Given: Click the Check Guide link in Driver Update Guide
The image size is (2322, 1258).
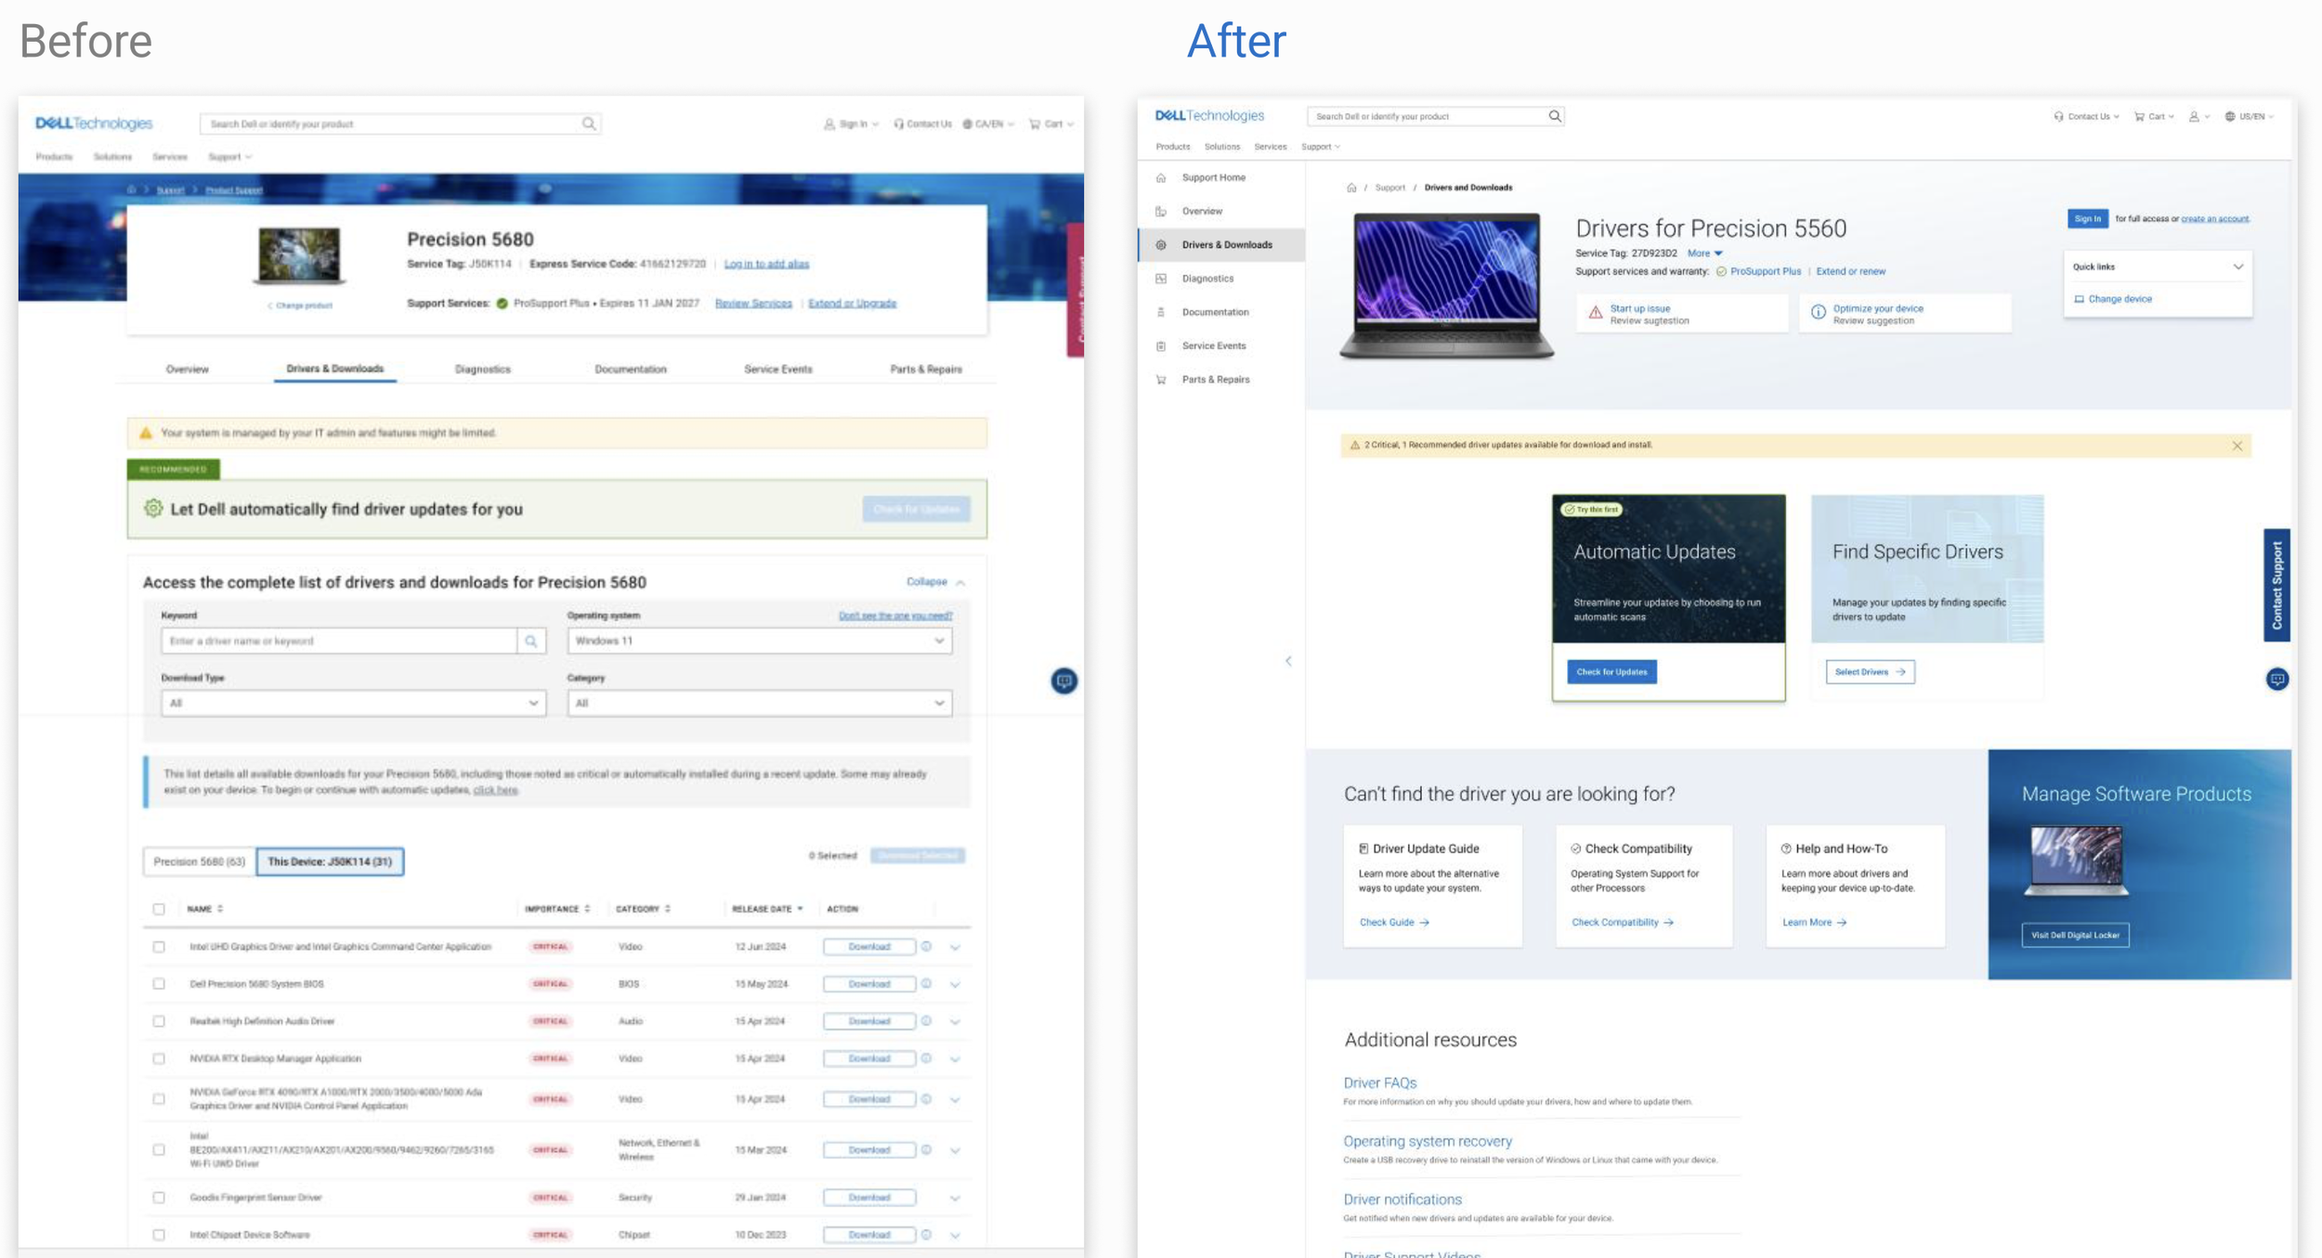Looking at the screenshot, I should pos(1394,923).
